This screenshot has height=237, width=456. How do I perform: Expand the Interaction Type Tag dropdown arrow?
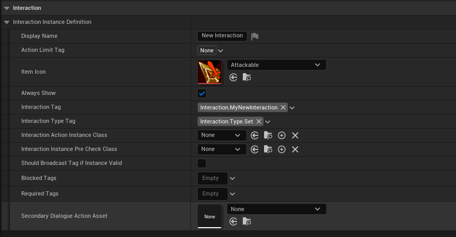[x=268, y=121]
